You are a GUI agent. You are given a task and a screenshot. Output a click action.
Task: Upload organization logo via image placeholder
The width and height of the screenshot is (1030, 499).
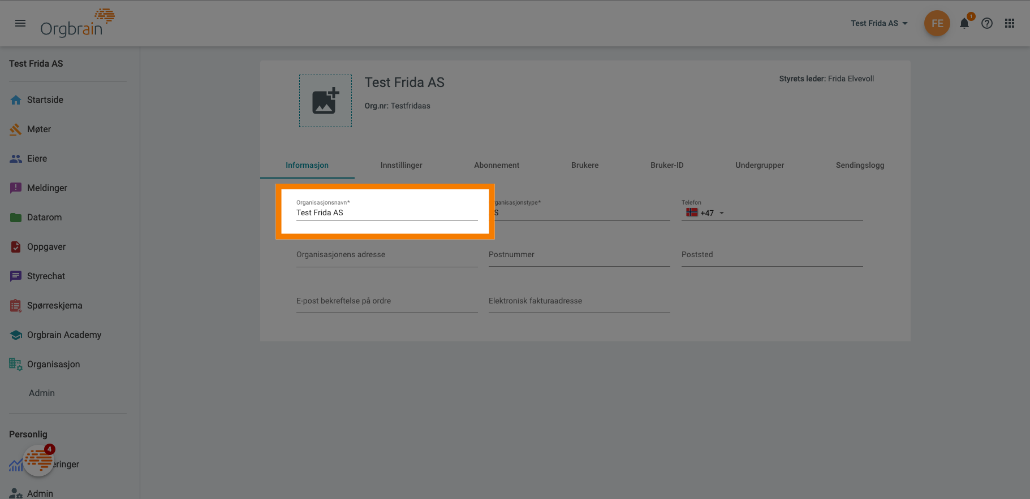[325, 101]
